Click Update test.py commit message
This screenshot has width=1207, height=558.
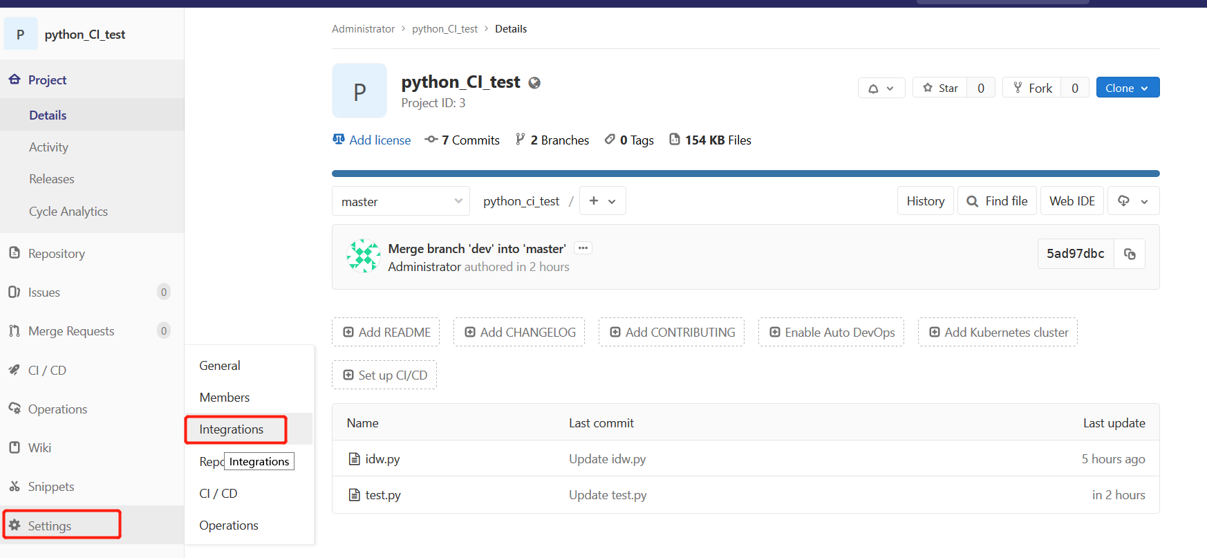point(608,494)
